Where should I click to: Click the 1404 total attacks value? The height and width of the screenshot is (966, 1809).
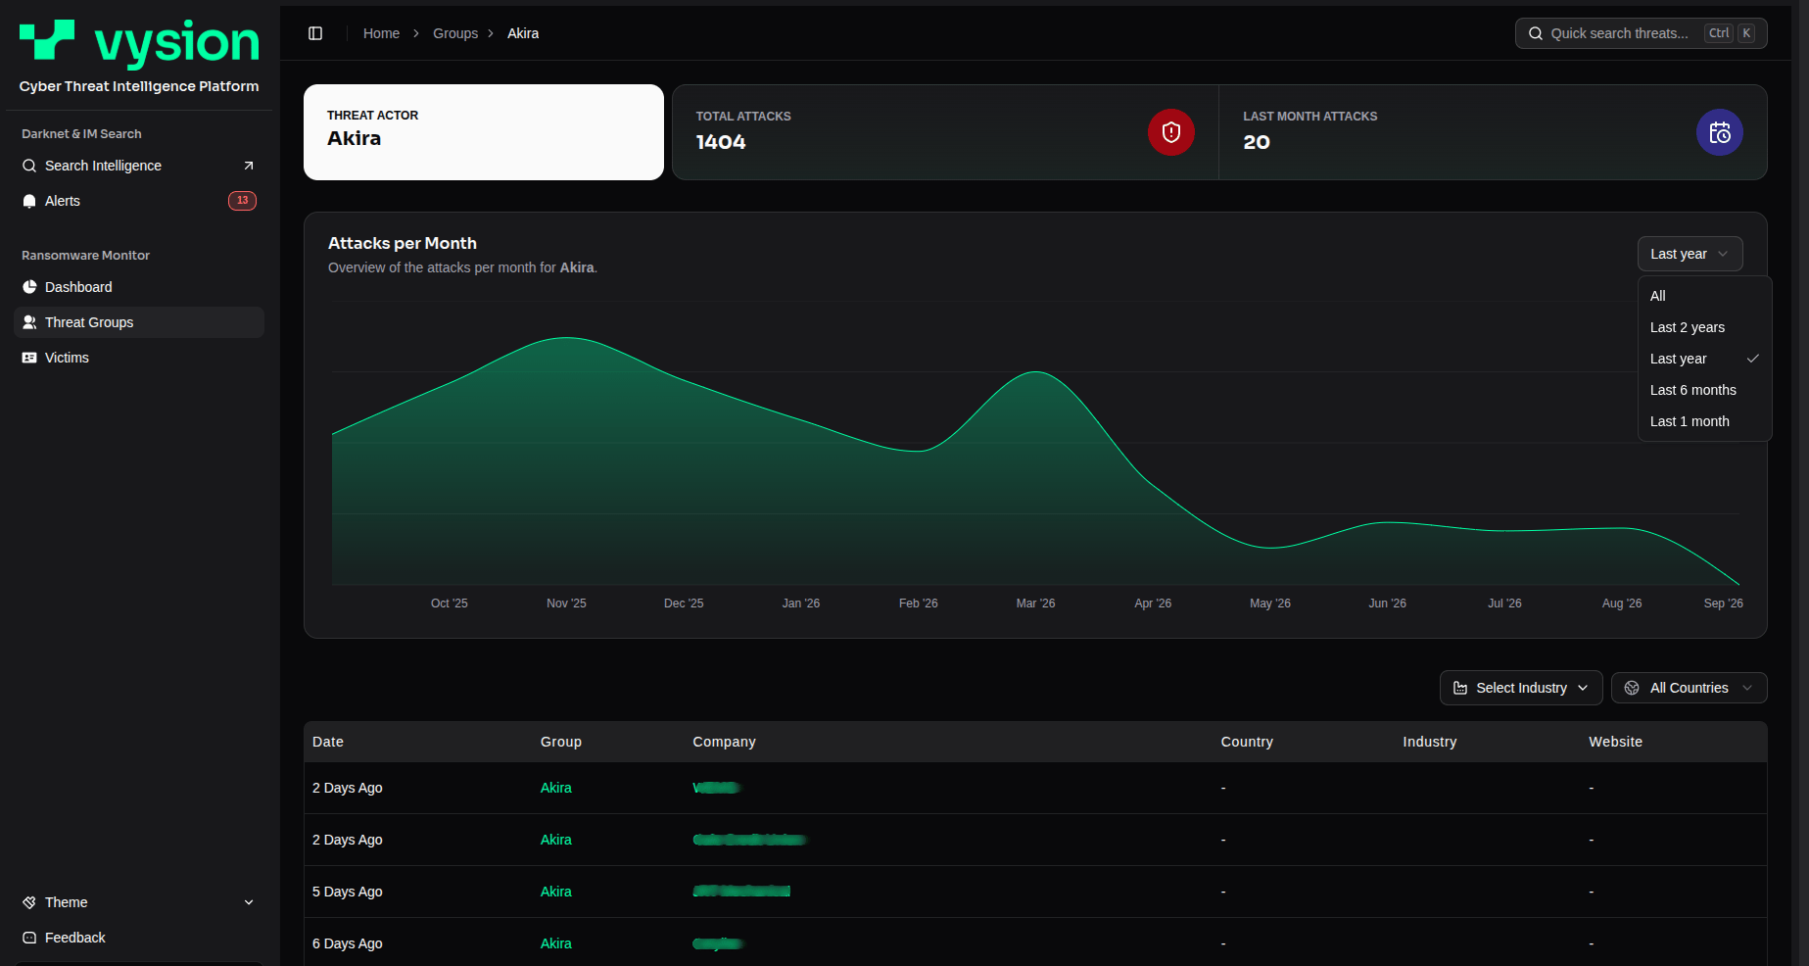[x=721, y=142]
